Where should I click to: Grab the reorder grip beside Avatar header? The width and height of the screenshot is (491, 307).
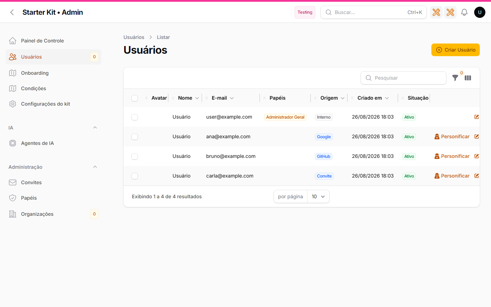pos(146,98)
